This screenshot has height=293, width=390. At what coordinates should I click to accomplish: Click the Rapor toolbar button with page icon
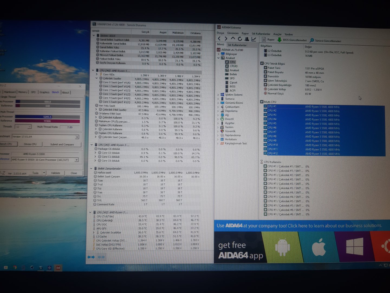[x=268, y=40]
